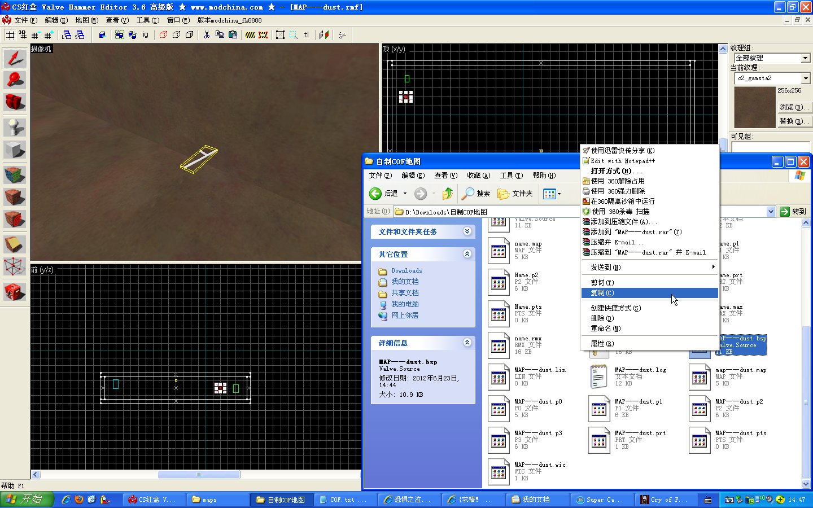Open the texture group 全部纹理 dropdown
The height and width of the screenshot is (508, 813).
(806, 58)
